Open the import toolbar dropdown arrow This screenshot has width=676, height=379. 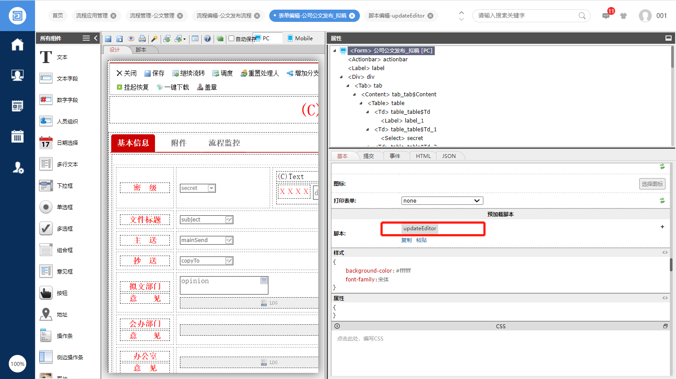[x=185, y=39]
